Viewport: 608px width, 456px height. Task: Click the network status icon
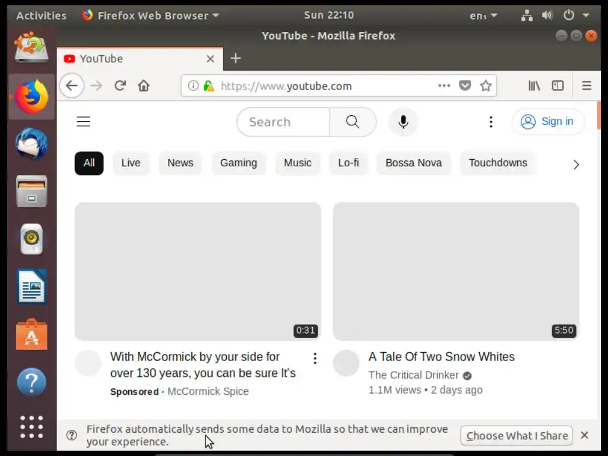(527, 15)
